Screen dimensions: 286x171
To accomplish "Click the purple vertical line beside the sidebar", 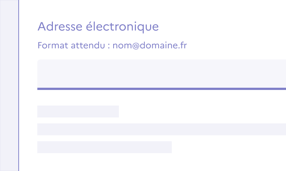I will click(x=19, y=85).
